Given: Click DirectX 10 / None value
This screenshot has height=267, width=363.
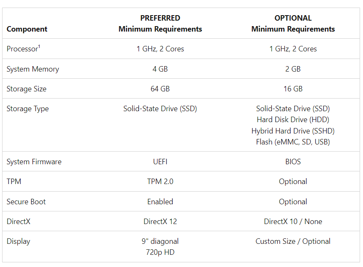Looking at the screenshot, I should (293, 222).
